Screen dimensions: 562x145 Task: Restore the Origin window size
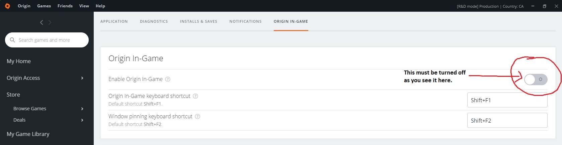pos(545,6)
